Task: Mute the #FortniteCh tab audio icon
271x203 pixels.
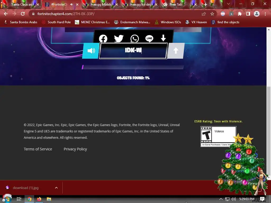Action: pos(71,4)
